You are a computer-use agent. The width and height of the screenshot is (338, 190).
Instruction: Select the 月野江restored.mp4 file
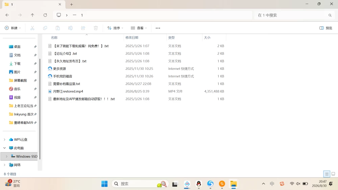click(68, 91)
